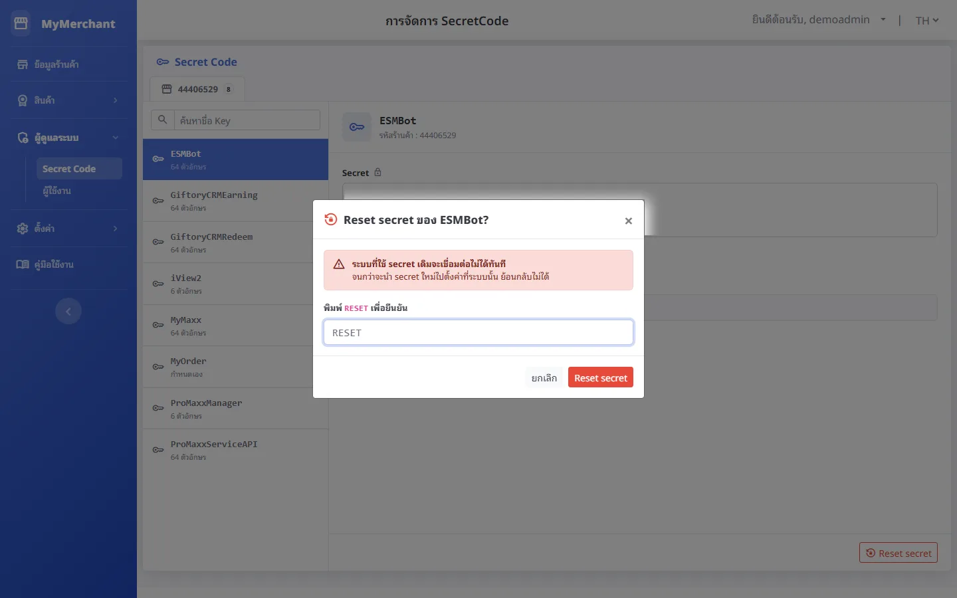Select the MyMaxx key row
The width and height of the screenshot is (957, 598).
coord(235,326)
